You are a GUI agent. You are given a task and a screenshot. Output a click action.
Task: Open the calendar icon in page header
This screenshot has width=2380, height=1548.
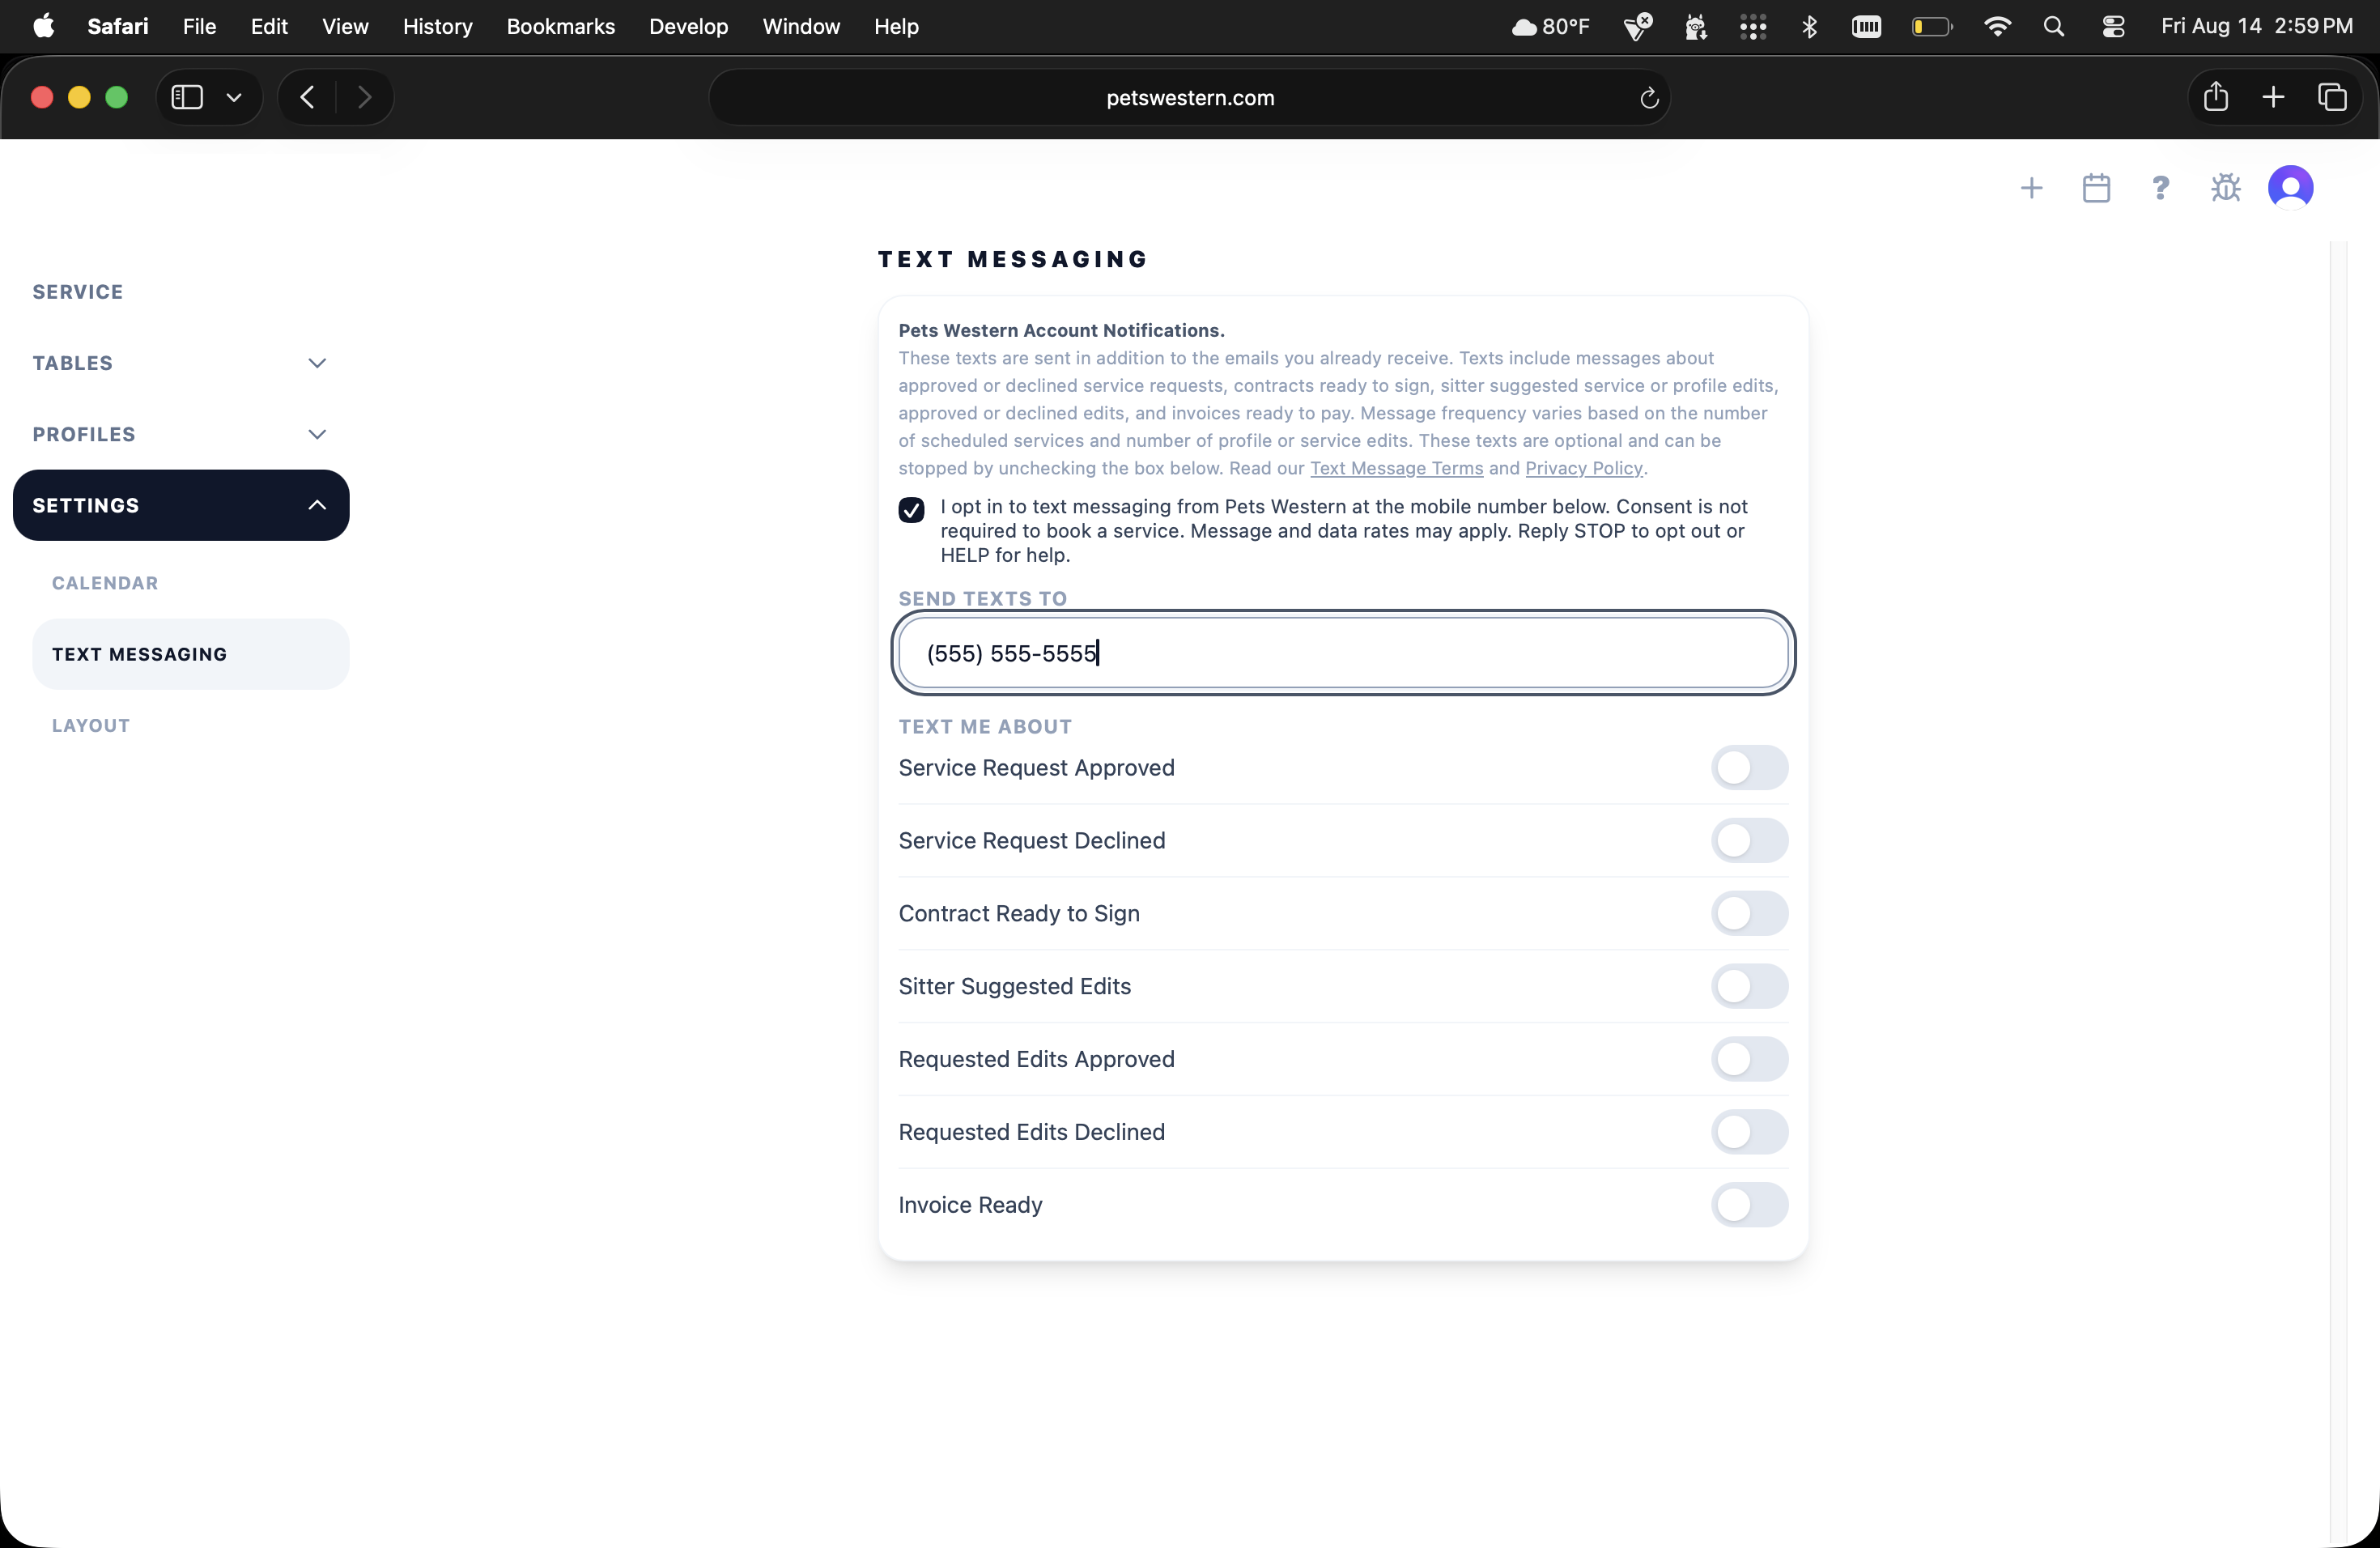[x=2096, y=188]
